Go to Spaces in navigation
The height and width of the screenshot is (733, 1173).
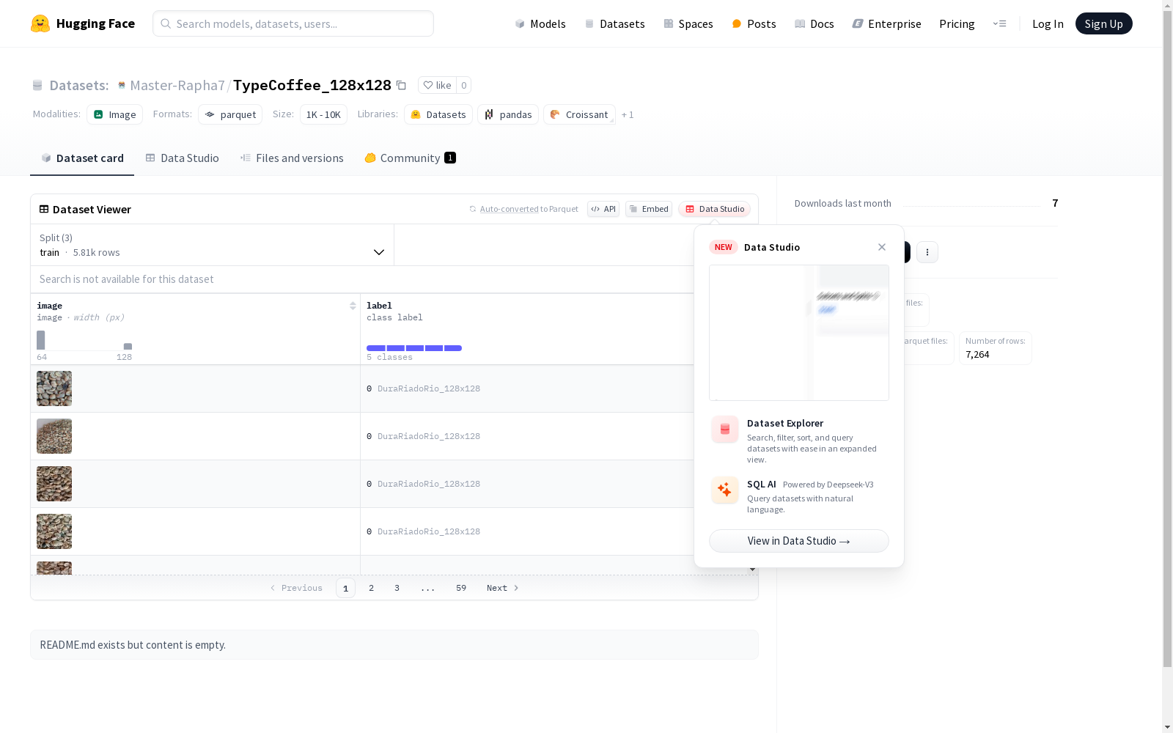tap(688, 23)
